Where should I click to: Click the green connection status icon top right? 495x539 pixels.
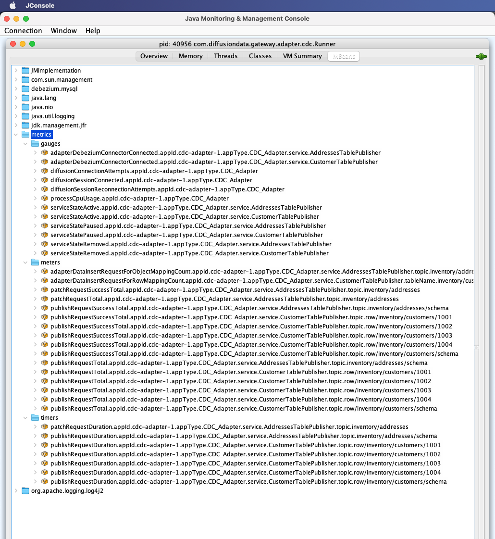[481, 56]
